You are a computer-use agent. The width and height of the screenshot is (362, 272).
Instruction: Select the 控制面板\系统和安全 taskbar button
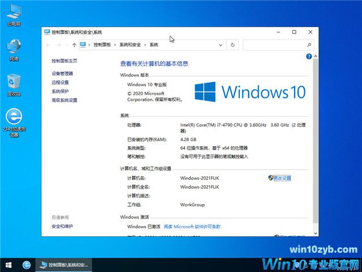coord(64,265)
